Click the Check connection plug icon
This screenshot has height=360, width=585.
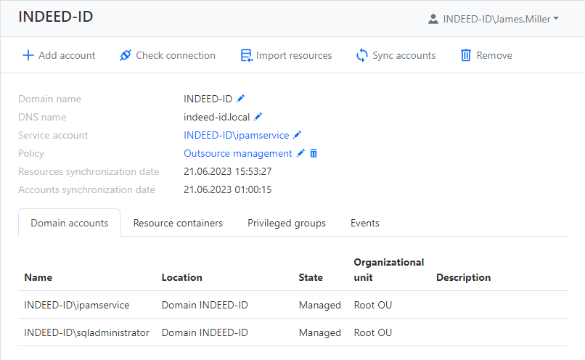point(126,55)
